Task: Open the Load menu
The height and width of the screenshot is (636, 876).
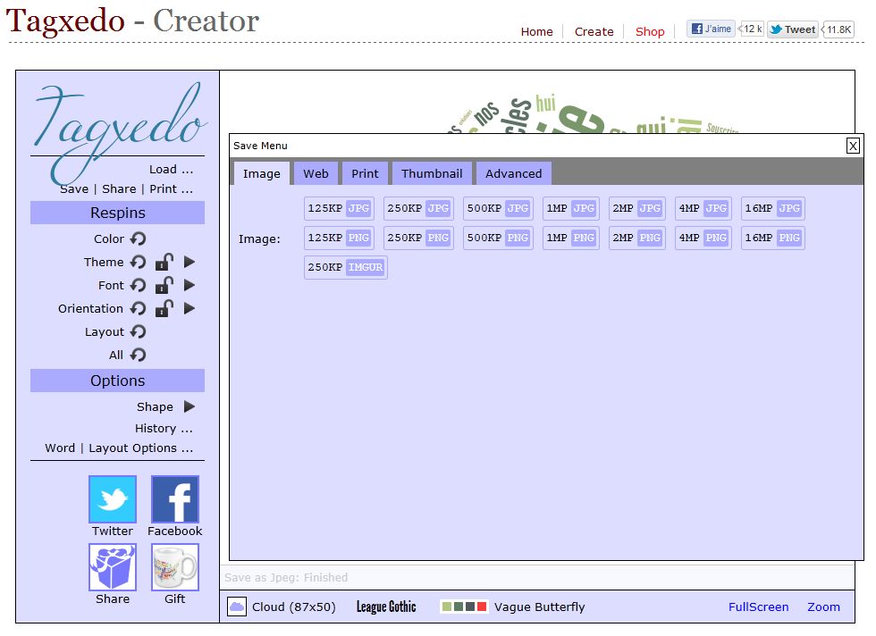Action: tap(171, 169)
